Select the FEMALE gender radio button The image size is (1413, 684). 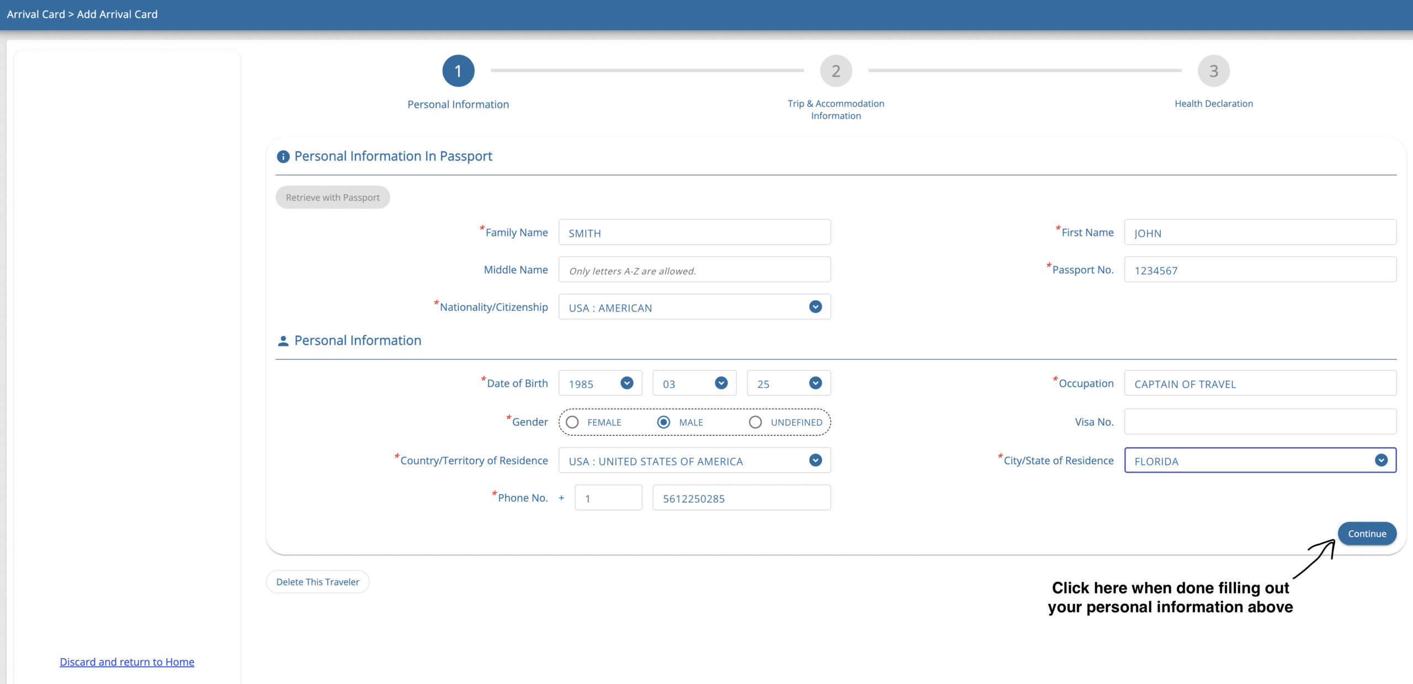572,421
